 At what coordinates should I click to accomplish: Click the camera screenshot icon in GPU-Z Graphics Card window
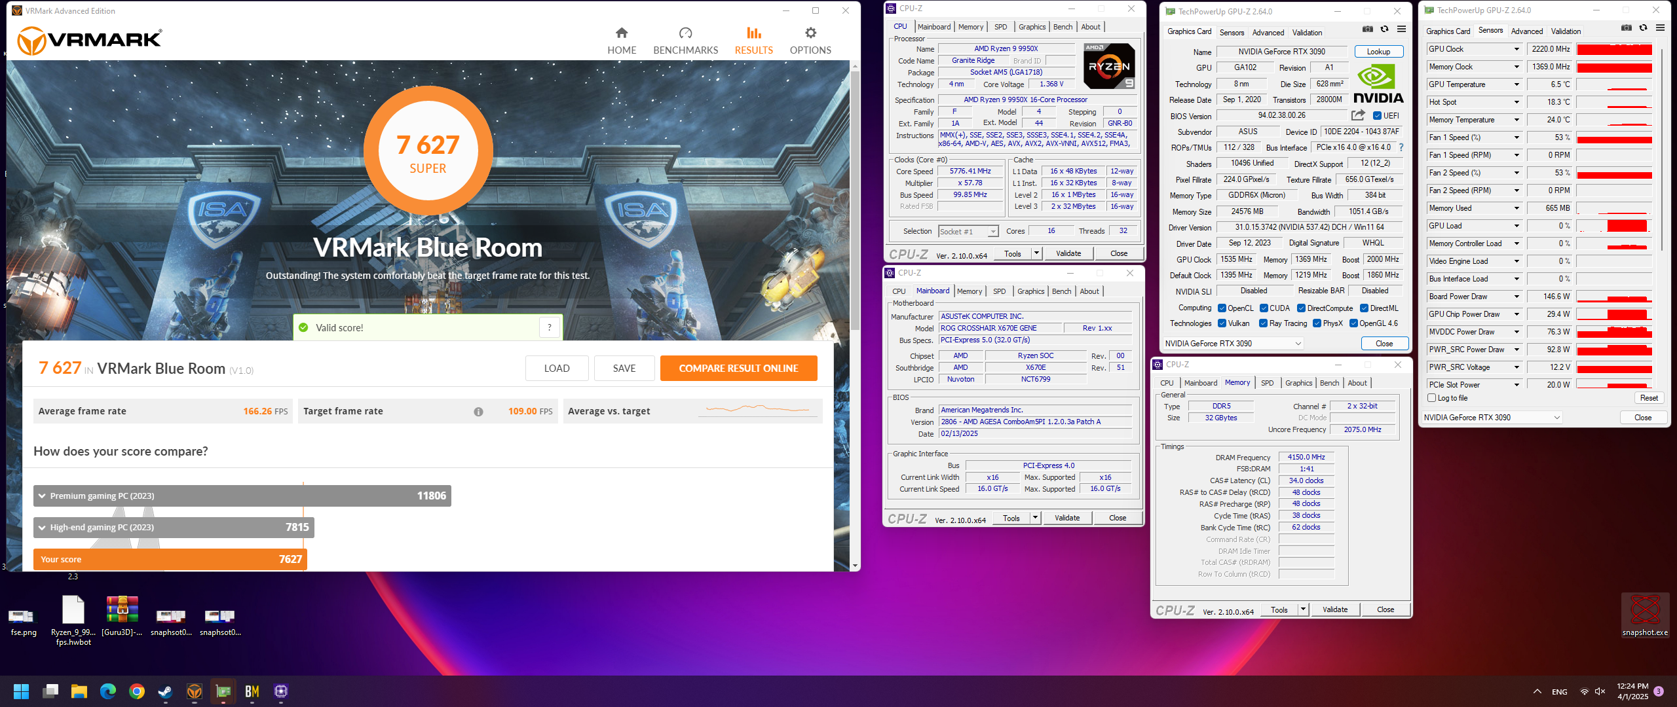click(1368, 29)
